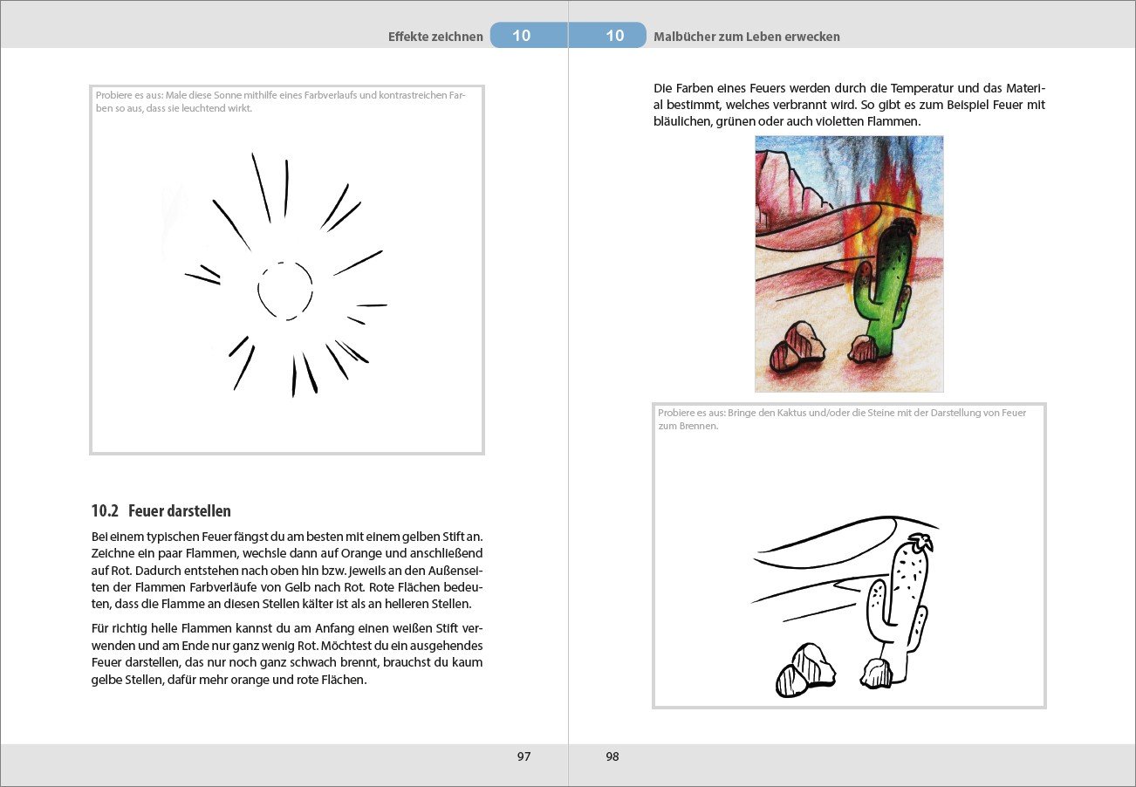Click the "Effekte zeichnen" header title
The image size is (1136, 787).
click(x=435, y=37)
